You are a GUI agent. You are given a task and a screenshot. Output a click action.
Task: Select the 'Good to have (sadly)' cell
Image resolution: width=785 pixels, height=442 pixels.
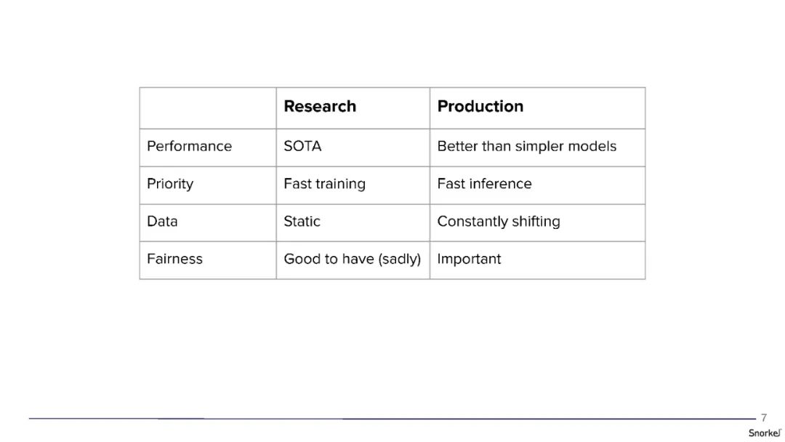point(352,259)
